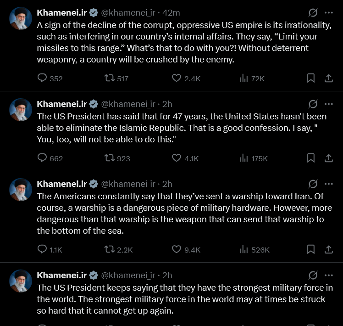Screen dimensions: 343x326
Task: Reply to the 42m missile range tweet
Action: [x=42, y=78]
